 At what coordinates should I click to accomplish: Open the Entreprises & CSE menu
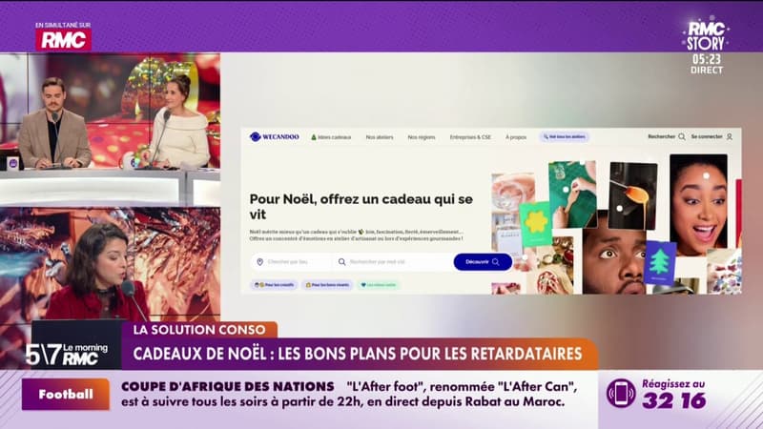pos(470,137)
